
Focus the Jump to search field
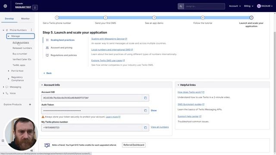click(x=204, y=6)
